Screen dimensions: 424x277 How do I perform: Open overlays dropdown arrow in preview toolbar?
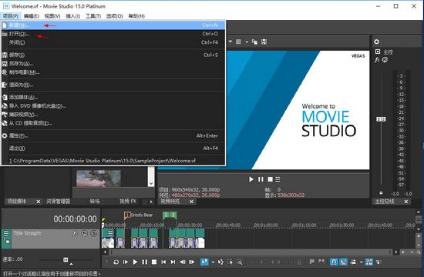point(247,42)
